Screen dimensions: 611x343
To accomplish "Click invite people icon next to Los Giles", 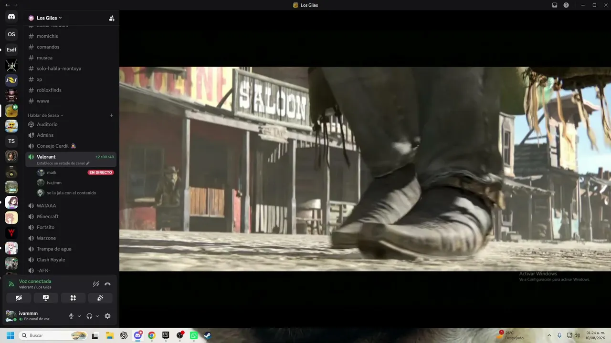I will tap(112, 18).
